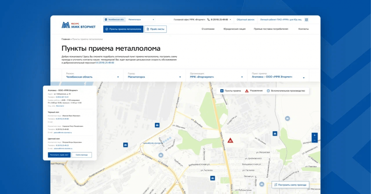This screenshot has width=371, height=194.
Task: Click page heading Пункты приема металлолома
Action: [x=111, y=49]
